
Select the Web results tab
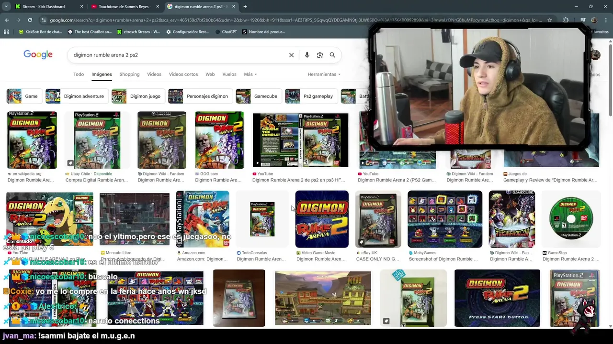[x=210, y=75]
